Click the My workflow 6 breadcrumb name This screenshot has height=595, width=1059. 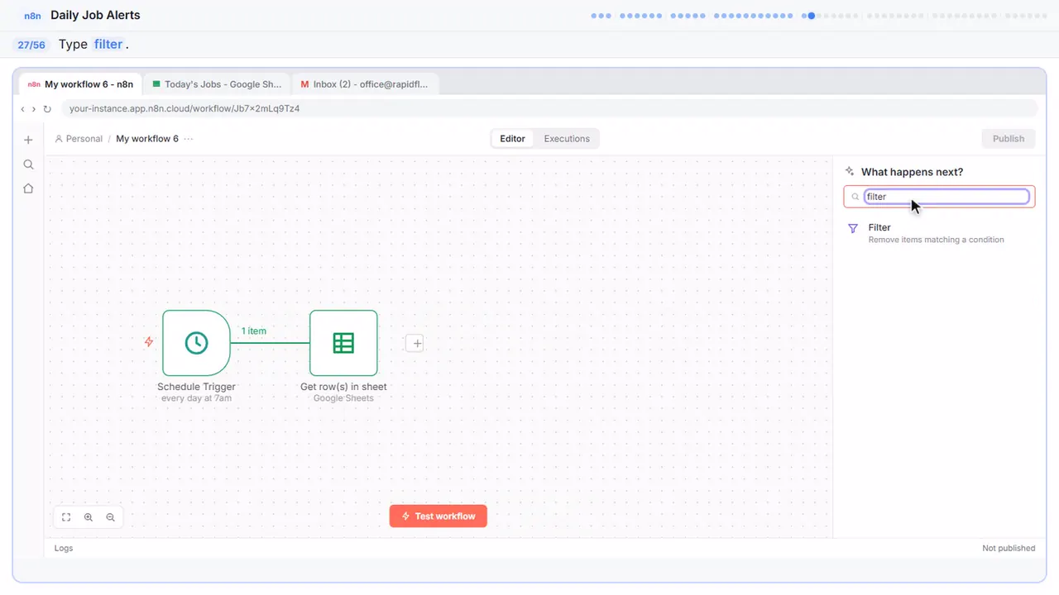pyautogui.click(x=147, y=139)
